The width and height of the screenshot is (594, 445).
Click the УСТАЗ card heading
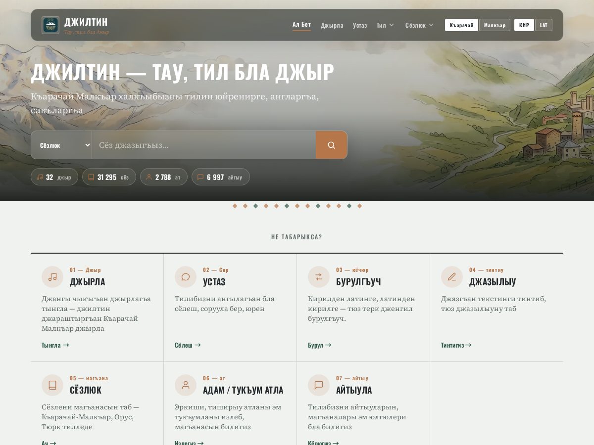point(214,282)
